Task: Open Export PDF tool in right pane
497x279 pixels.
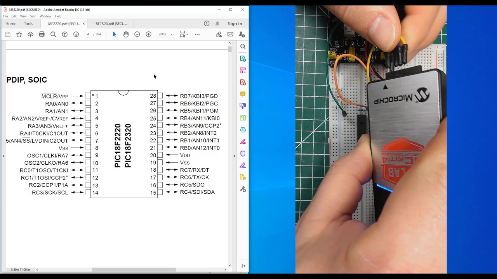Action: 243,59
